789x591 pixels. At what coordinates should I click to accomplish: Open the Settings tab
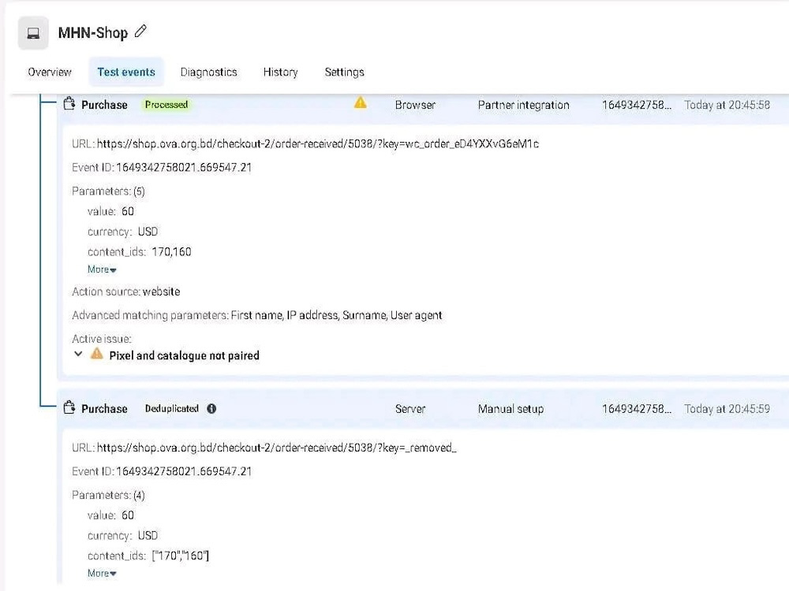[x=345, y=72]
